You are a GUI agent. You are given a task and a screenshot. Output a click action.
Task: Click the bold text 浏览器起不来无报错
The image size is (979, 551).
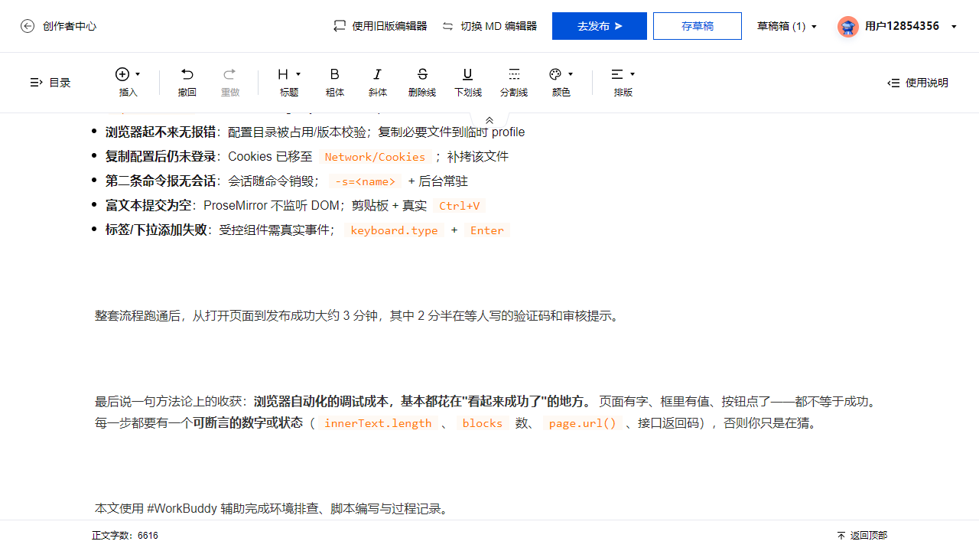pos(161,132)
